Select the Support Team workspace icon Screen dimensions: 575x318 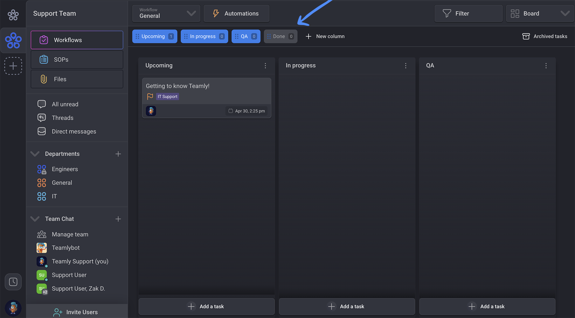(x=13, y=40)
